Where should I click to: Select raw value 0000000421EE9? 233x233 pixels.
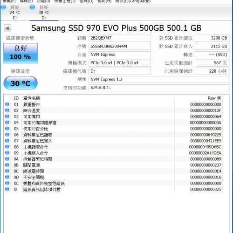coord(206,141)
